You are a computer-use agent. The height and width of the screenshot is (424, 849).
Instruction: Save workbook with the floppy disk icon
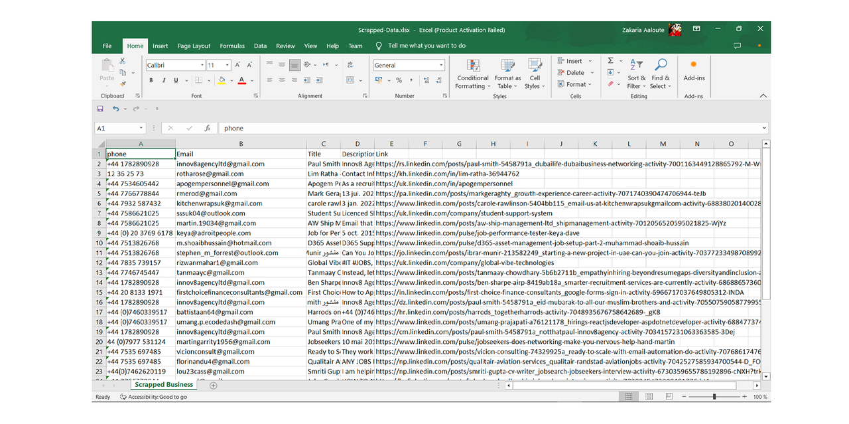pyautogui.click(x=100, y=109)
